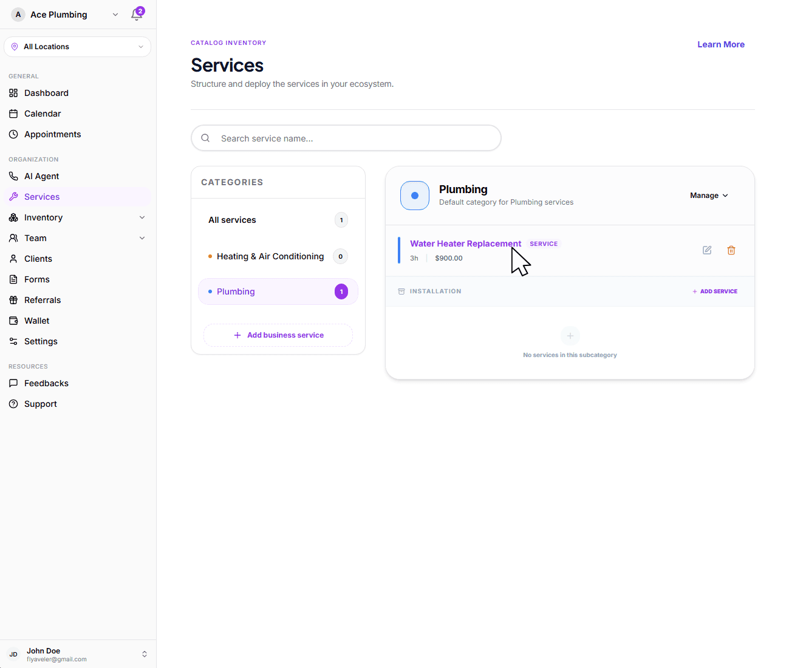Delete Water Heater Replacement via trash icon

coord(731,250)
